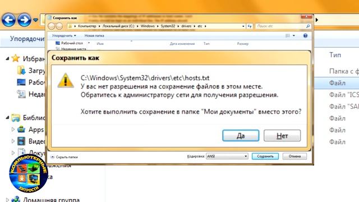Sort by Тип column in save dialog
359x202 pixels.
(x=206, y=44)
